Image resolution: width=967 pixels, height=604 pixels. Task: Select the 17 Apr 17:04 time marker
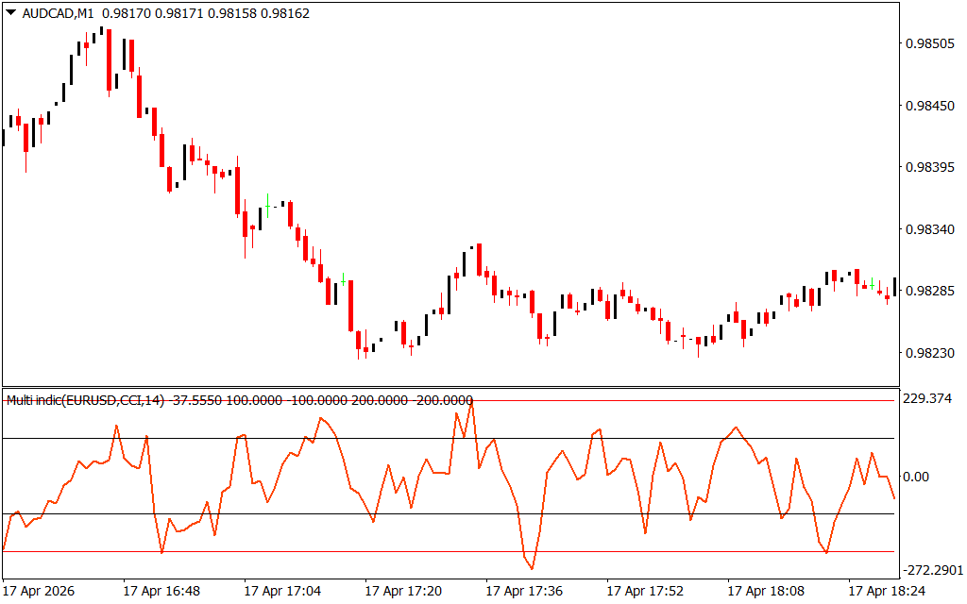pyautogui.click(x=282, y=591)
